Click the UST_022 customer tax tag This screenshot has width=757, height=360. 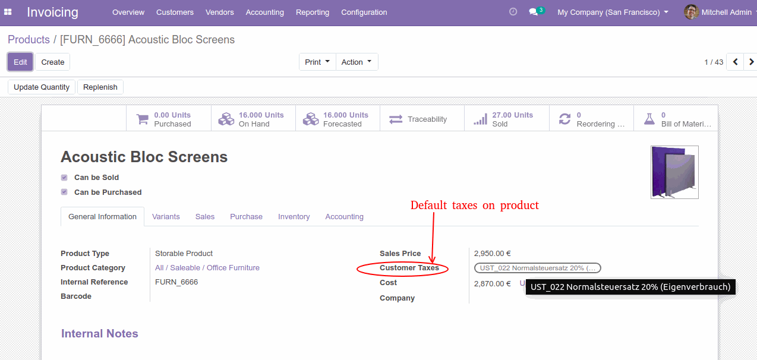click(538, 268)
